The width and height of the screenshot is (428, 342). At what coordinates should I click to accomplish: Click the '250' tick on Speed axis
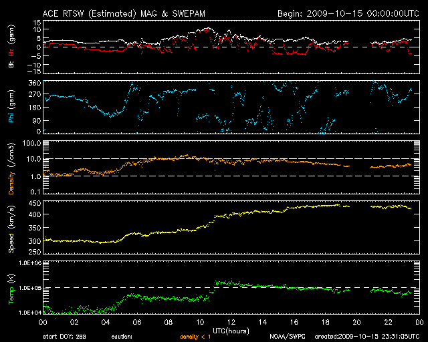pyautogui.click(x=35, y=252)
